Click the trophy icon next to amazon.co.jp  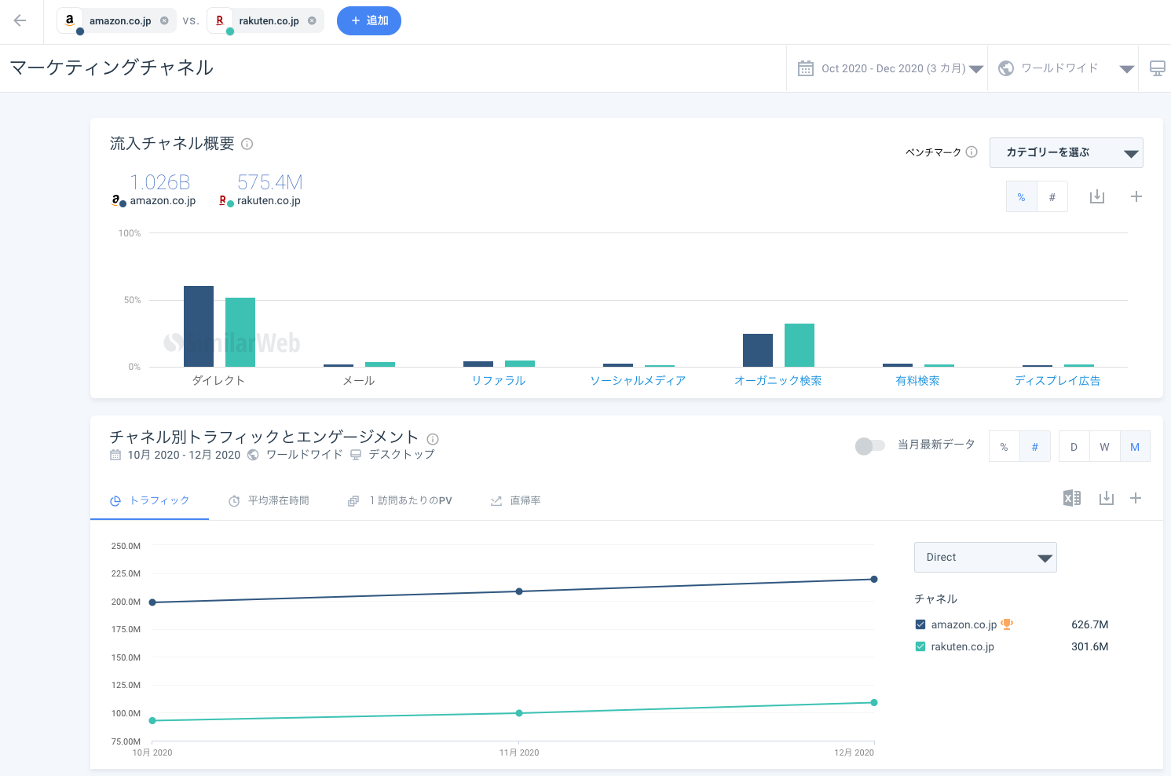point(1007,624)
